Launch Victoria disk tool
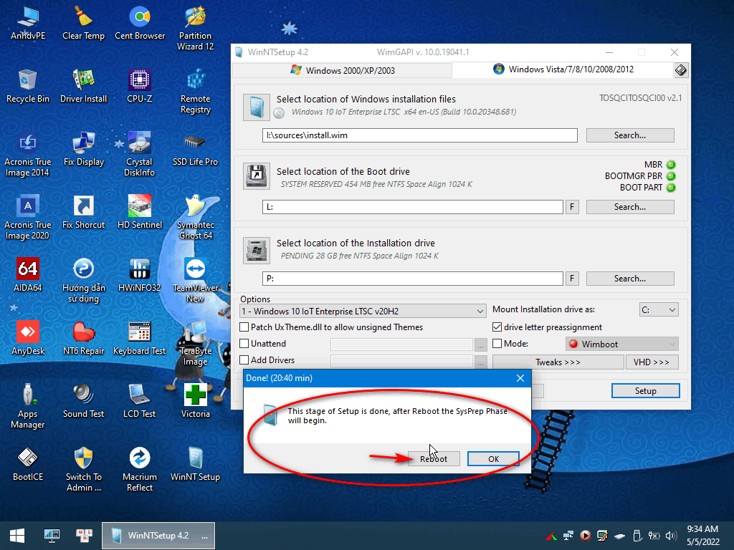The image size is (734, 550). 195,401
